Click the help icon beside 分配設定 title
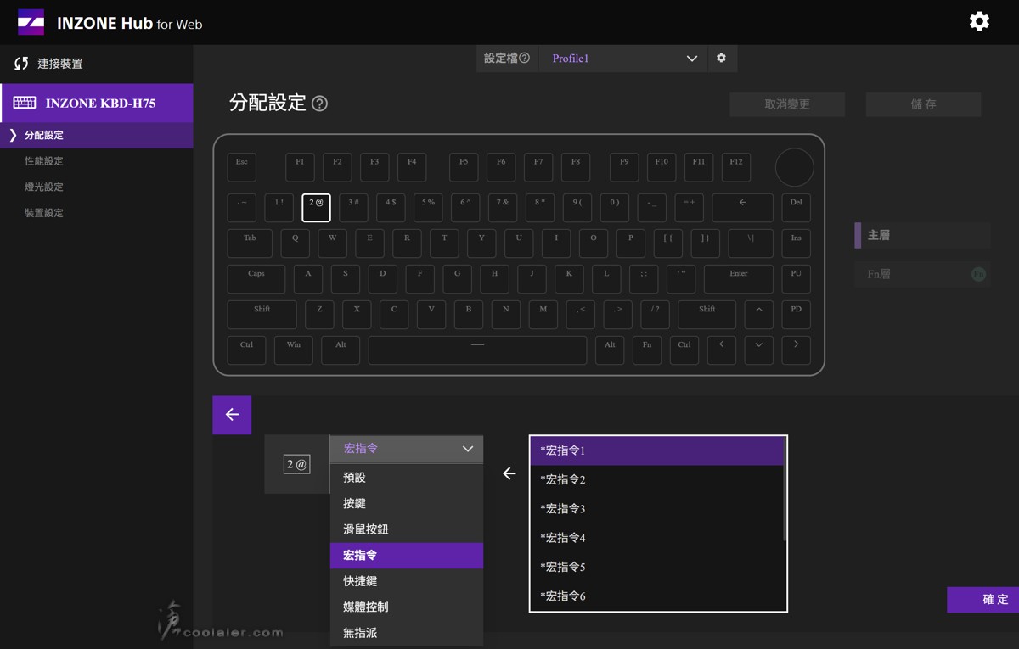 (x=319, y=104)
